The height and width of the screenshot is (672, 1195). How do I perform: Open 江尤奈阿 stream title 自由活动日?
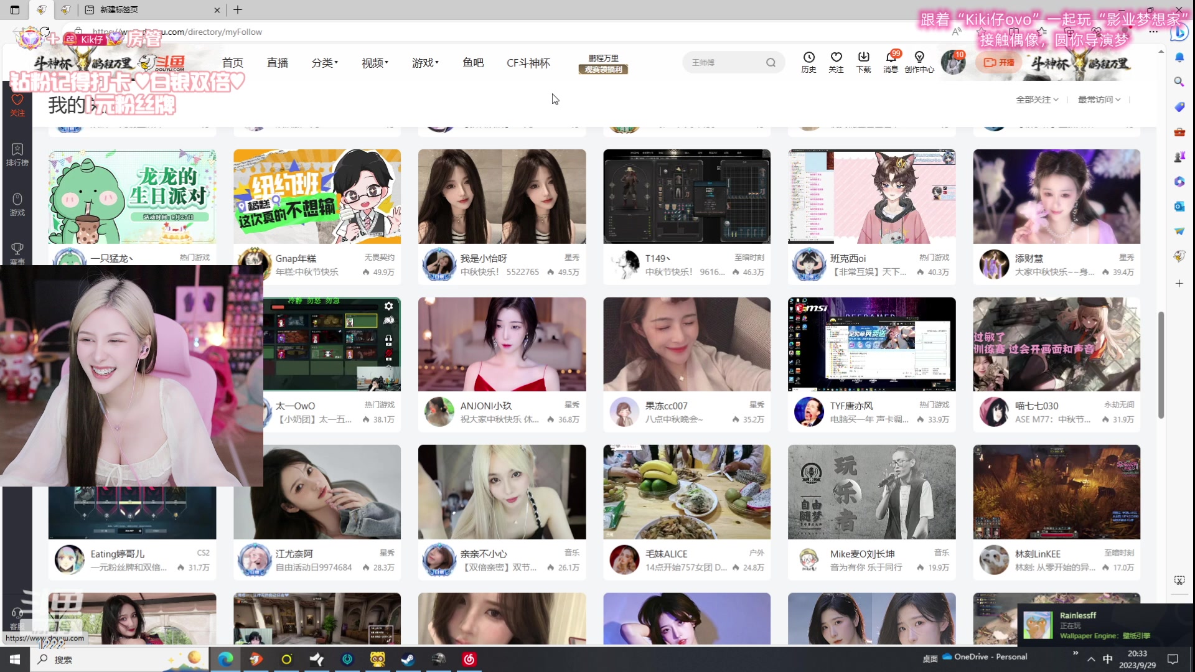(314, 567)
